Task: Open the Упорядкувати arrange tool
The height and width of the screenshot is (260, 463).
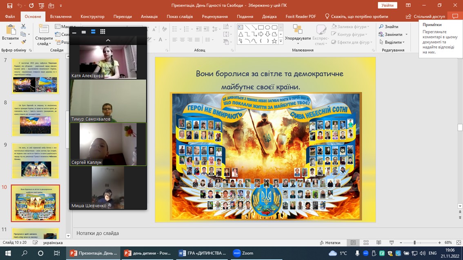Action: coord(298,35)
